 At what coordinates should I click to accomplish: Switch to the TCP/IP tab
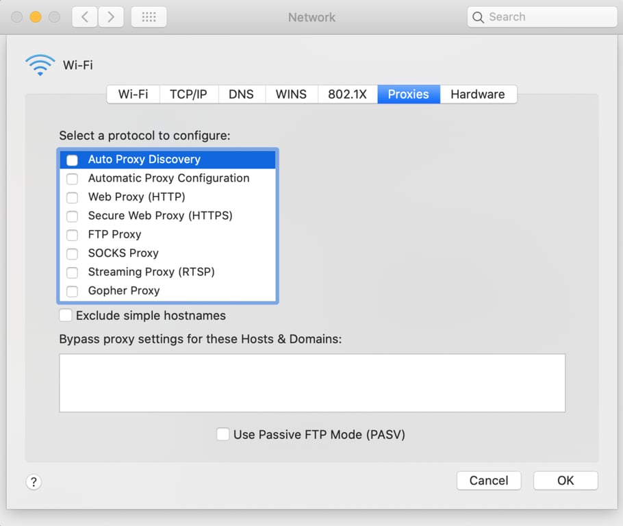point(189,95)
